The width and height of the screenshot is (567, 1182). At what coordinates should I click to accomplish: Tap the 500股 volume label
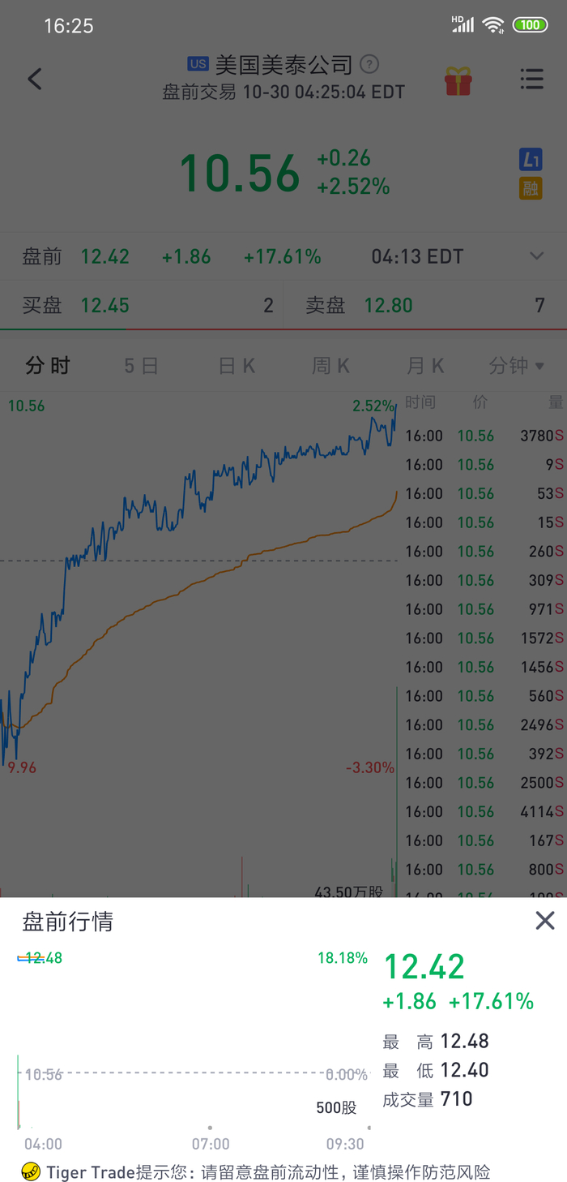[x=336, y=1108]
